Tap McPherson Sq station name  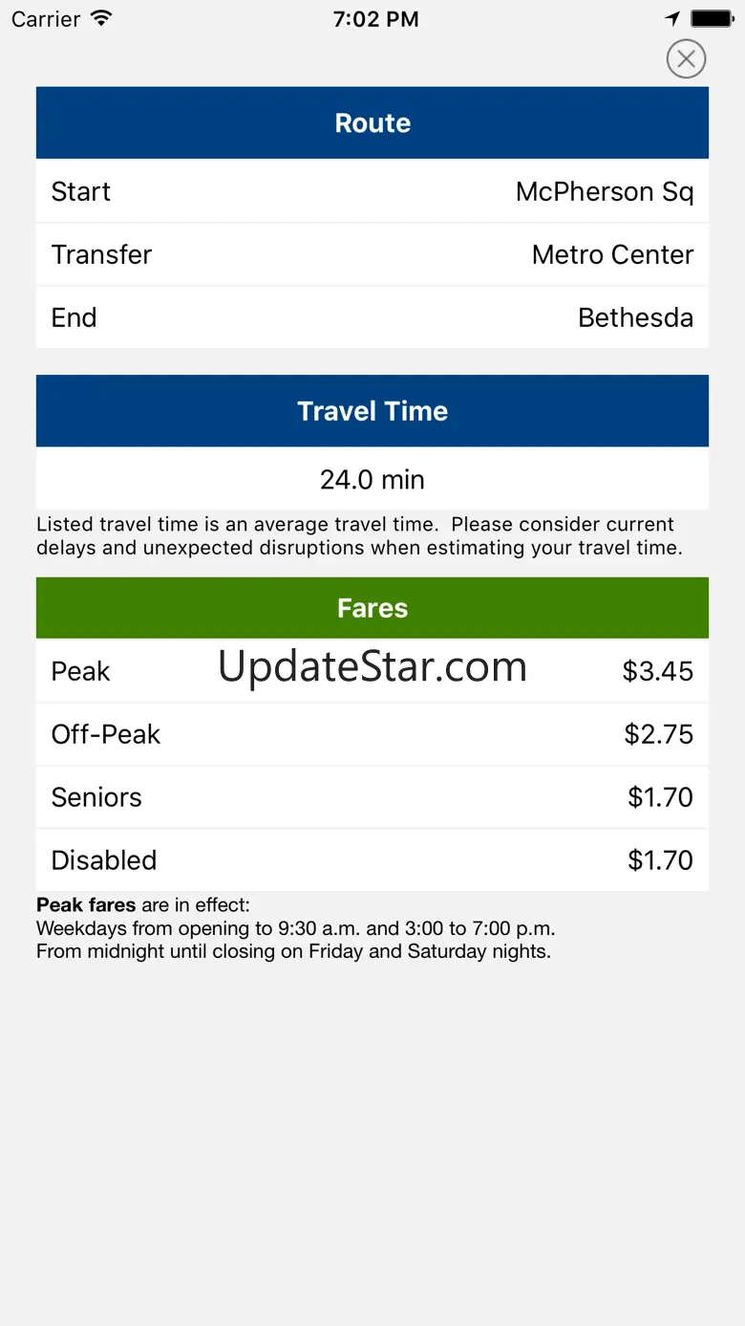click(605, 191)
